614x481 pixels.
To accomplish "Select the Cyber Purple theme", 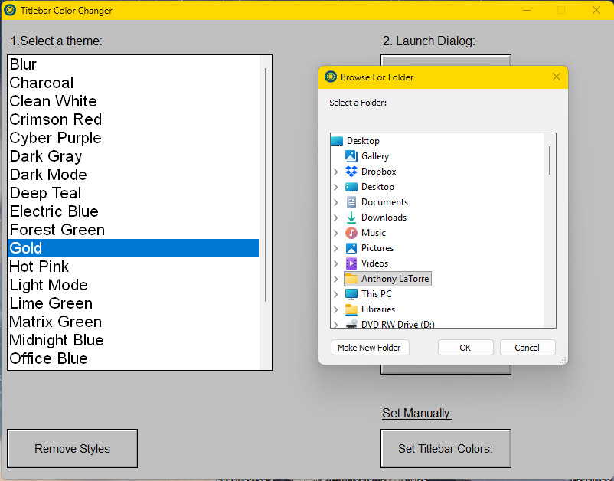I will 133,138.
